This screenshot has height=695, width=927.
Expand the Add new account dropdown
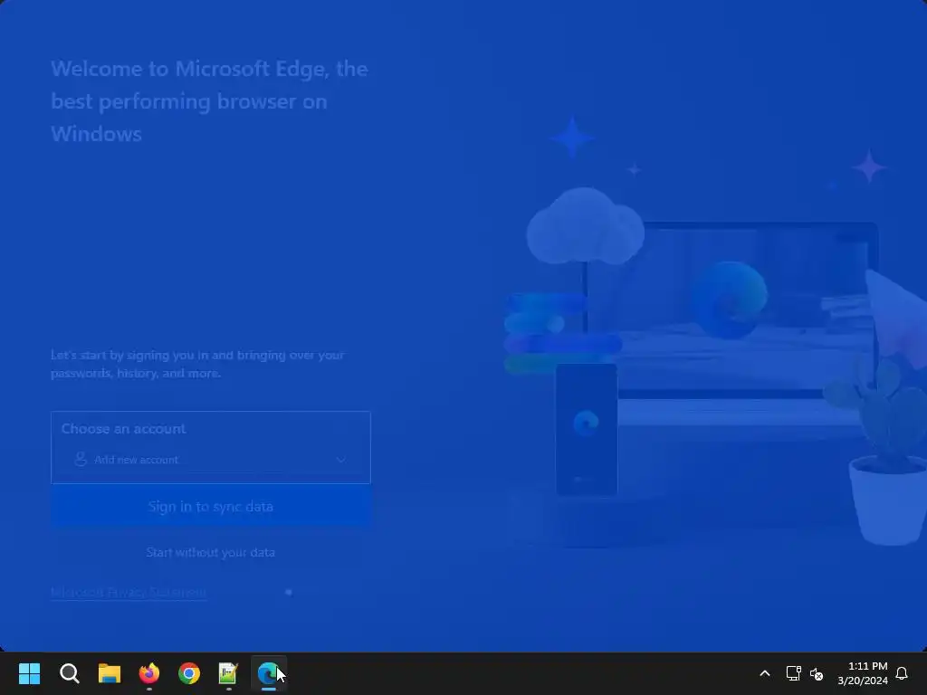pos(211,460)
